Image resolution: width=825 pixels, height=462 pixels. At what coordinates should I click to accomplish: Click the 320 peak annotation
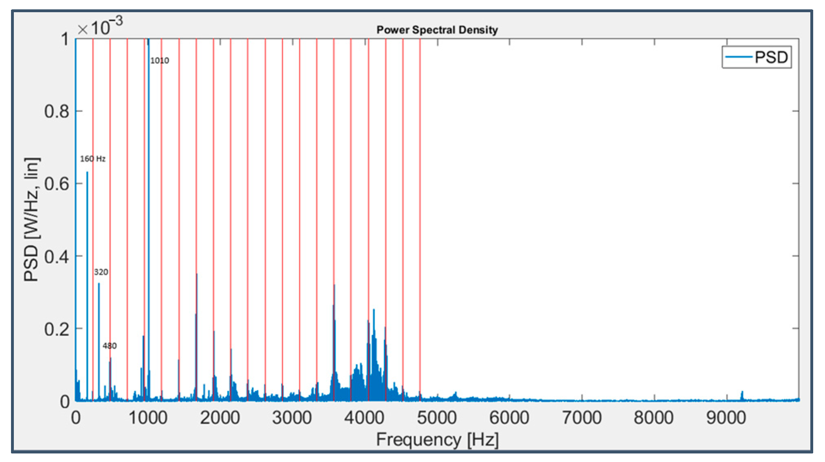pos(101,272)
